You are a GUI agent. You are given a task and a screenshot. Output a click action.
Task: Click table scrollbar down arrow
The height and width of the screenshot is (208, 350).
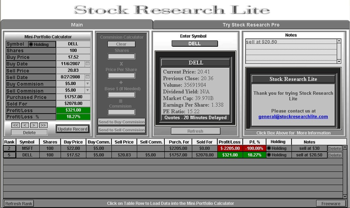click(345, 196)
